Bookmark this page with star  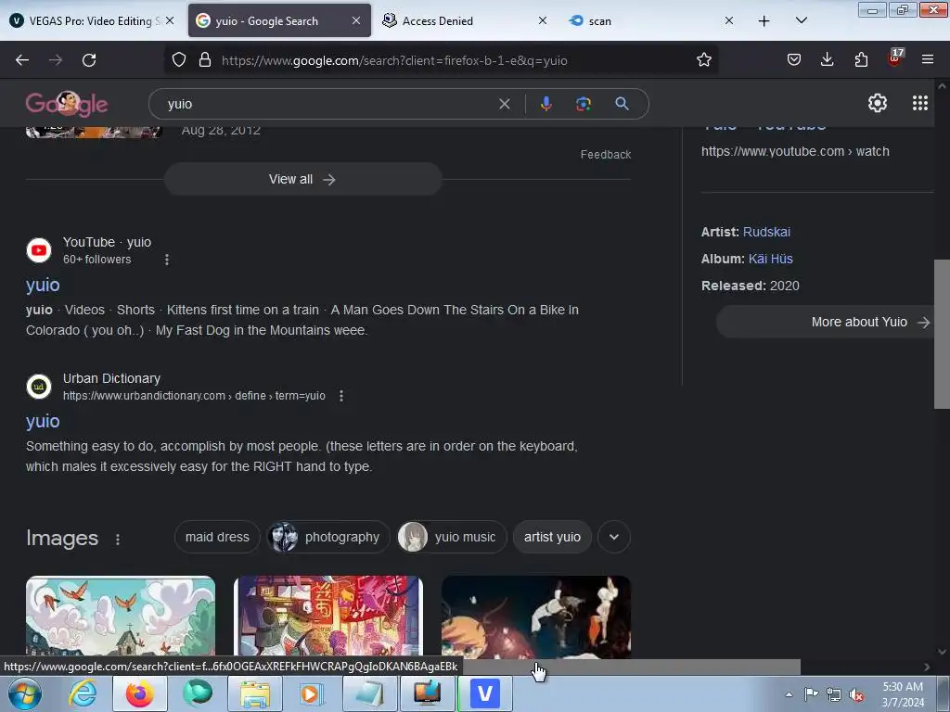tap(703, 60)
